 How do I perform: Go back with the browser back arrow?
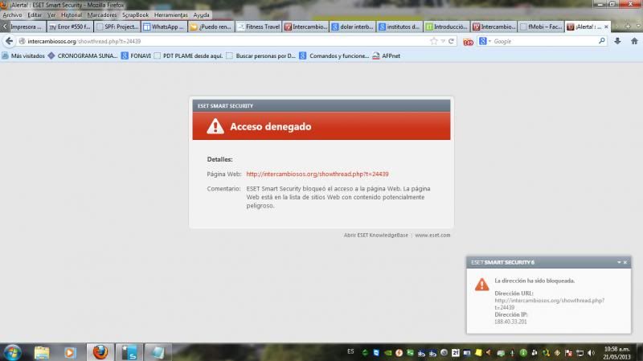(9, 41)
